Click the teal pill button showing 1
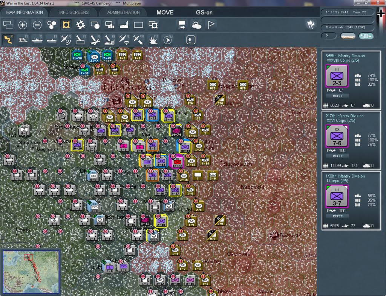Image resolution: width=386 pixels, height=296 pixels. 366,36
